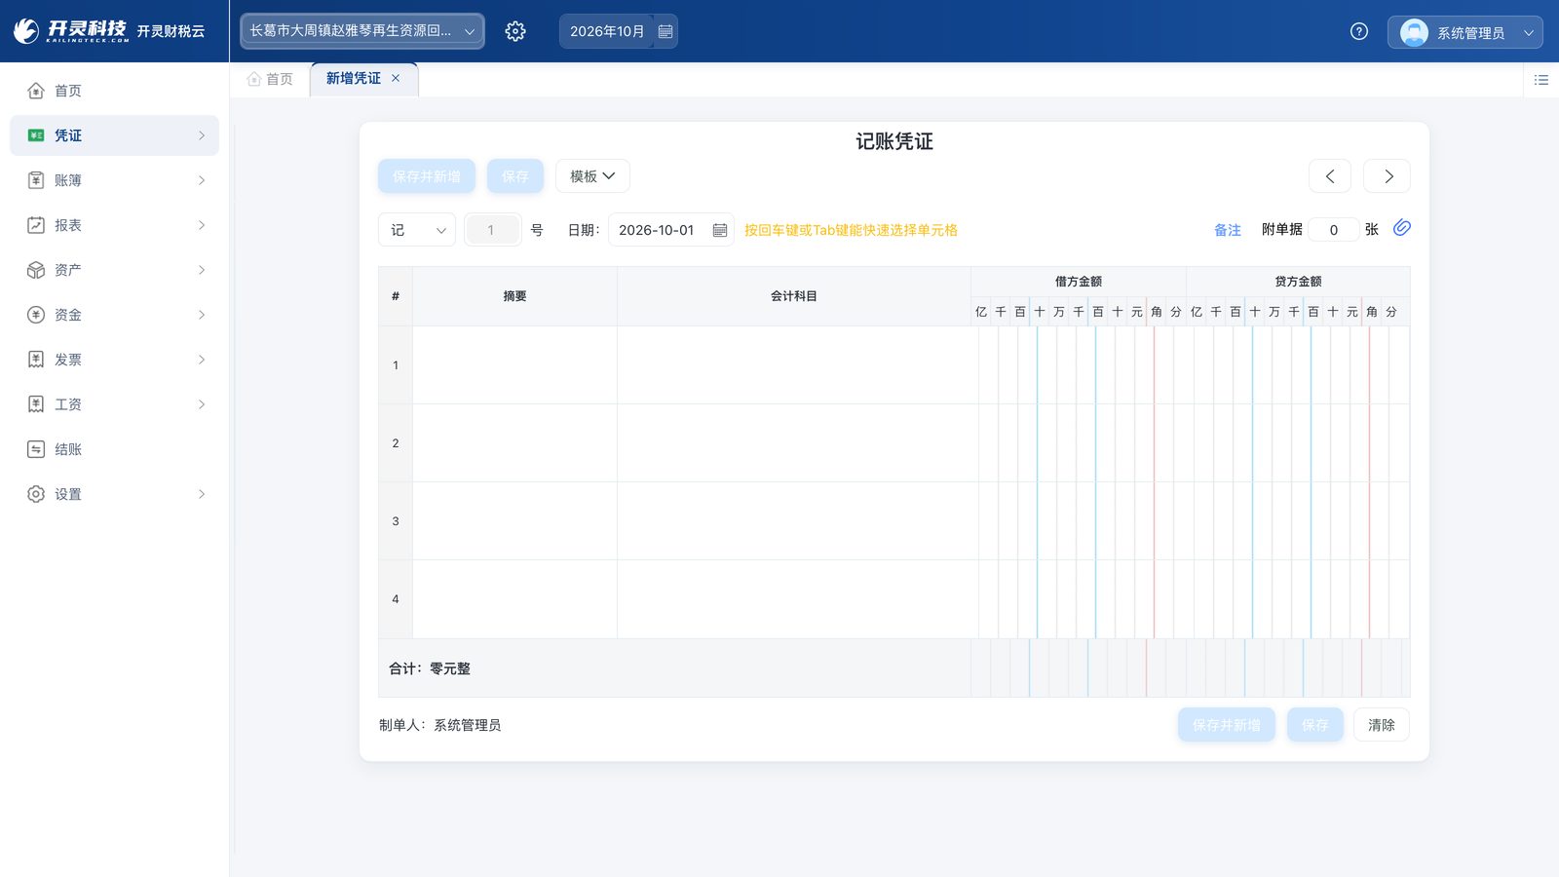
Task: Click the bottom 保存 button
Action: click(x=1315, y=725)
